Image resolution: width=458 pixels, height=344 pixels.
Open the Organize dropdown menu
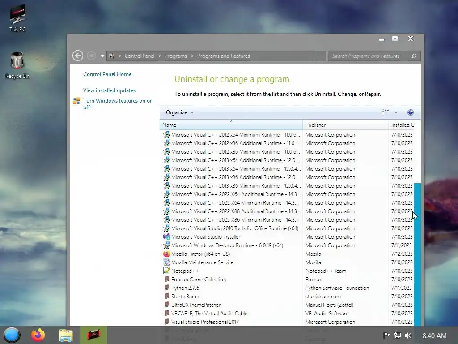click(x=180, y=112)
